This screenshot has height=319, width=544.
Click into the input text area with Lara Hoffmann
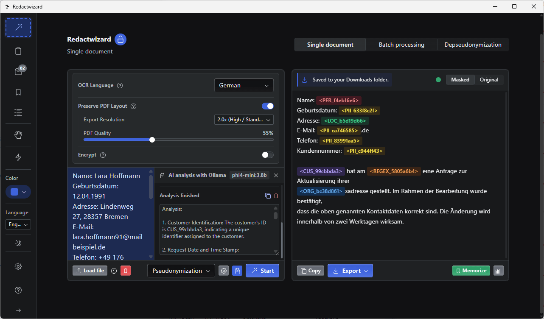[108, 214]
